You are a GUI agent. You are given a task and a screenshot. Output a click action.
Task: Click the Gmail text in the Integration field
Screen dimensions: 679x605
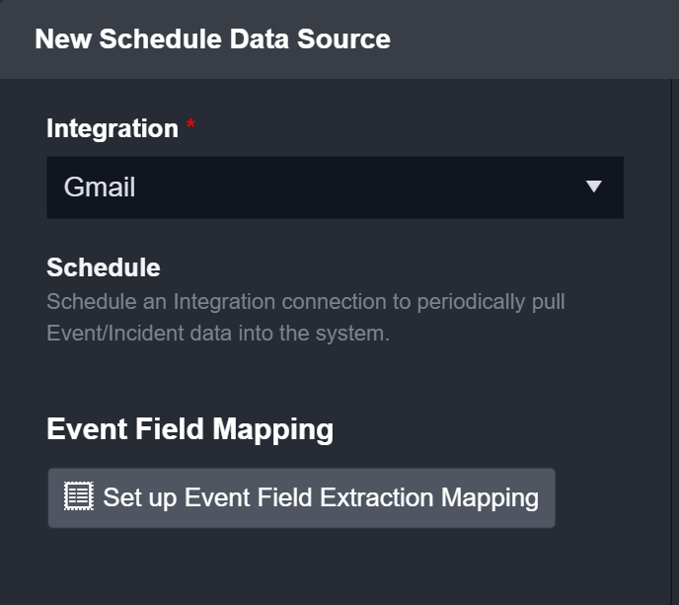coord(100,187)
